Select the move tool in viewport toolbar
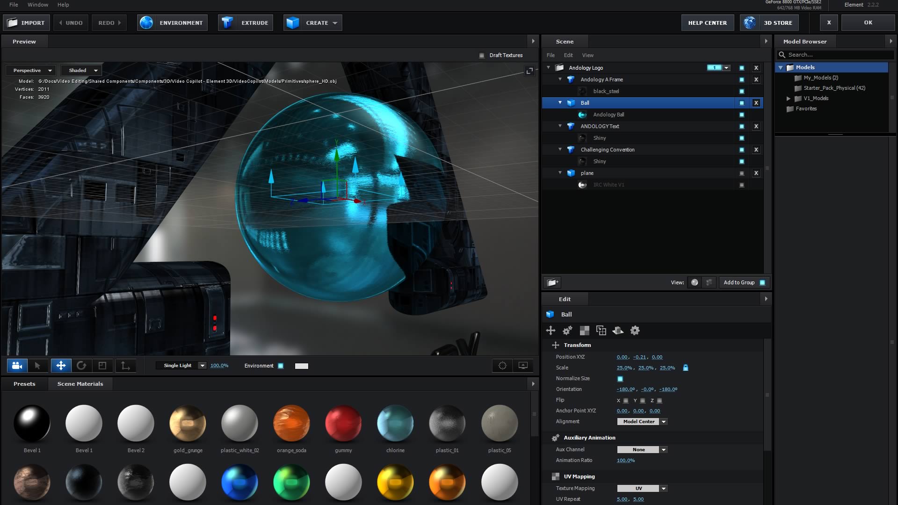Image resolution: width=898 pixels, height=505 pixels. click(61, 366)
